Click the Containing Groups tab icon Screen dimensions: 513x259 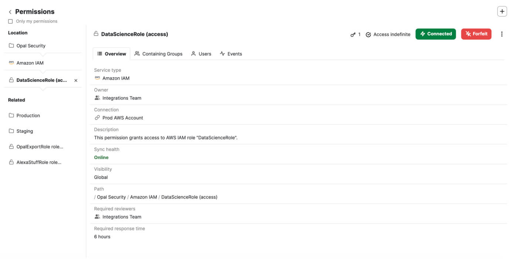click(x=137, y=53)
